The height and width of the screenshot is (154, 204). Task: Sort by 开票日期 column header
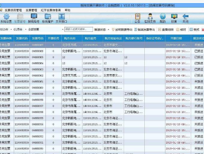[178, 38]
